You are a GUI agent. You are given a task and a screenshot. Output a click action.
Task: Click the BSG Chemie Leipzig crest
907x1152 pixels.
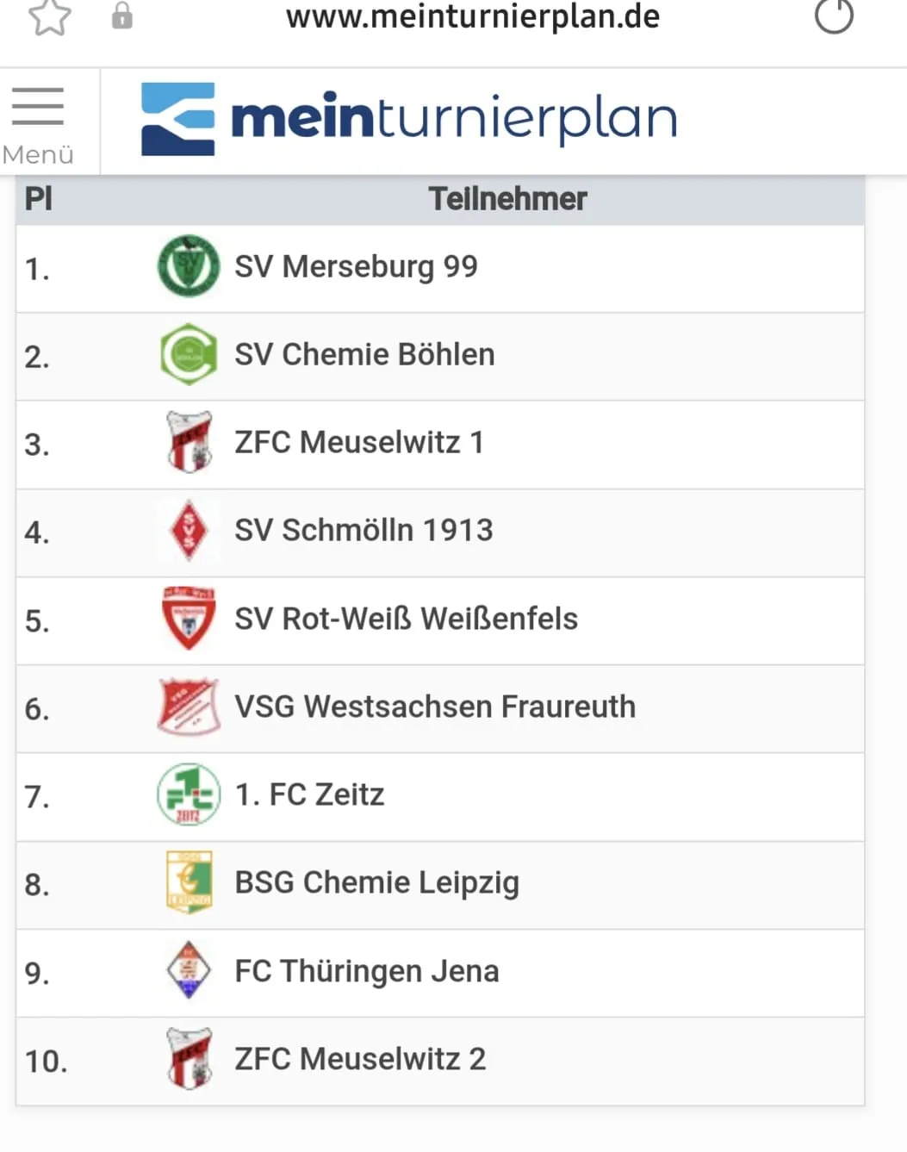point(189,882)
